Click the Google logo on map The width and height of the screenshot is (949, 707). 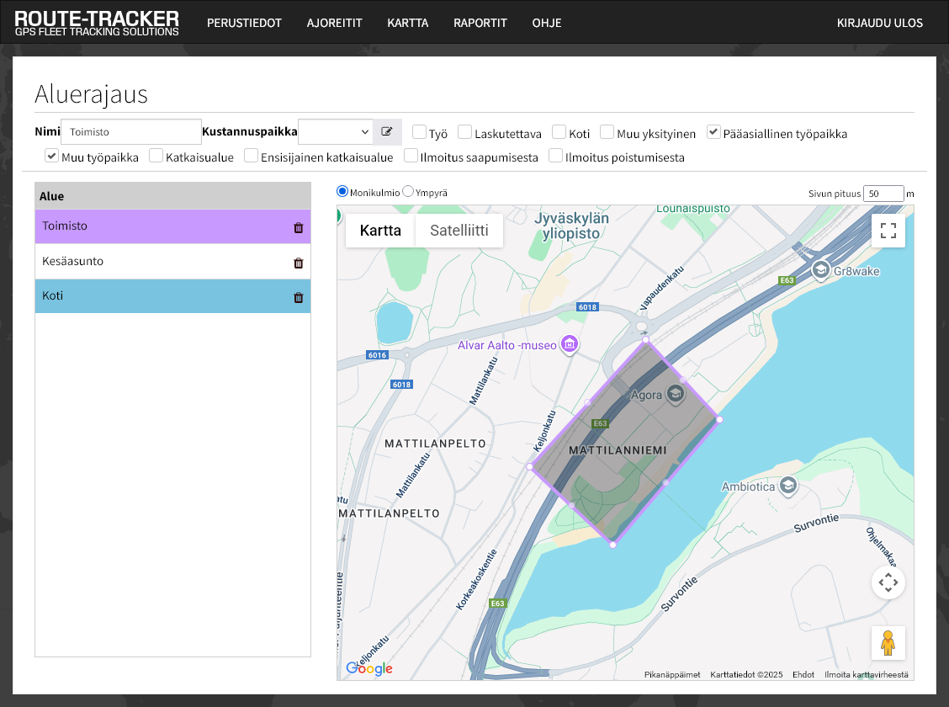(369, 668)
